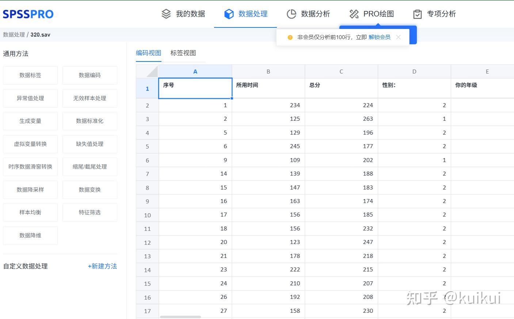Click the yellow warning icon in the banner
The height and width of the screenshot is (319, 514).
[x=290, y=37]
